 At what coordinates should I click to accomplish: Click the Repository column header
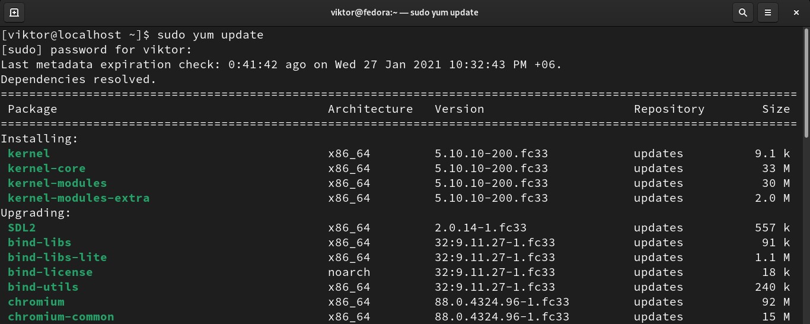(x=669, y=109)
